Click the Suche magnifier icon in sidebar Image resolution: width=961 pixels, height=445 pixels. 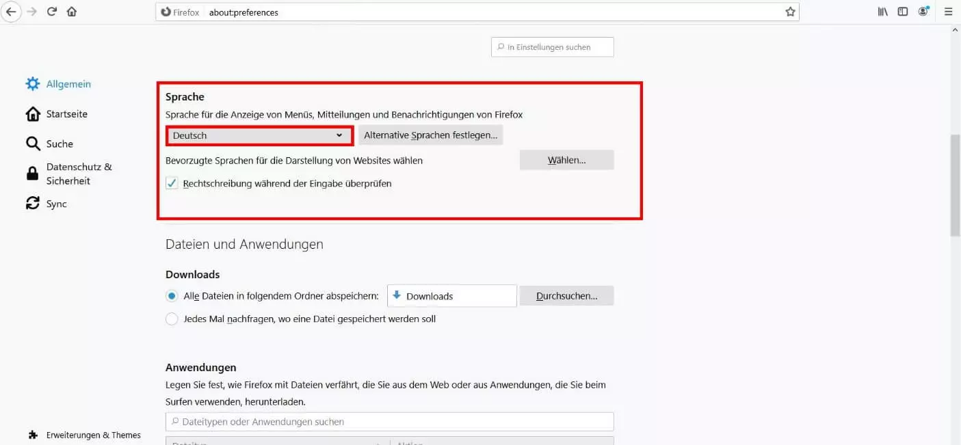(33, 144)
